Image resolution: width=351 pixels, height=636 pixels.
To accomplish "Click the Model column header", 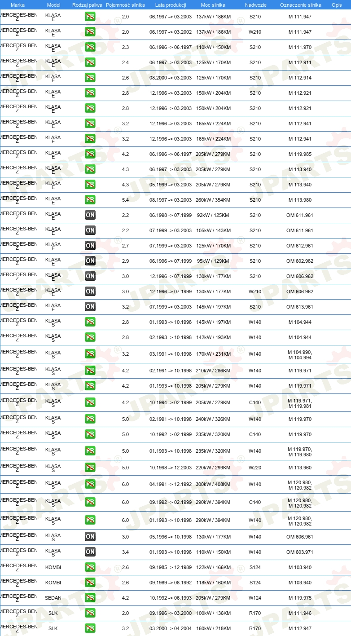I will (53, 5).
